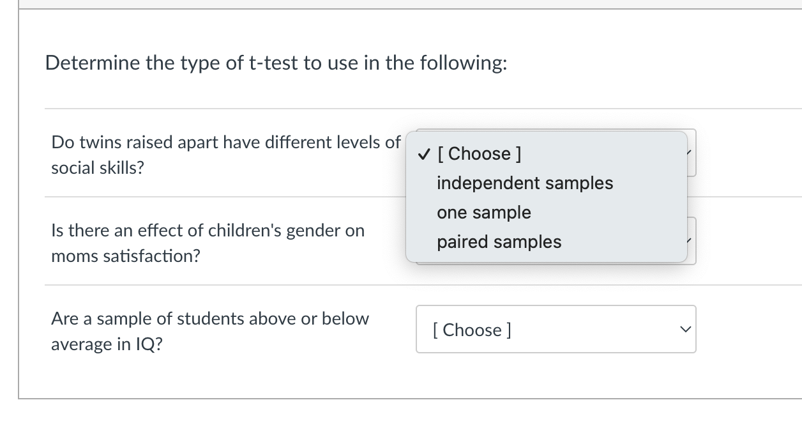Select the "independent samples" option
The width and height of the screenshot is (802, 423).
pyautogui.click(x=524, y=183)
